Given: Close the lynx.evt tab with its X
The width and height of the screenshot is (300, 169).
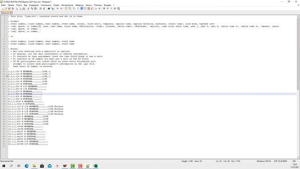Looking at the screenshot, I should (11, 13).
